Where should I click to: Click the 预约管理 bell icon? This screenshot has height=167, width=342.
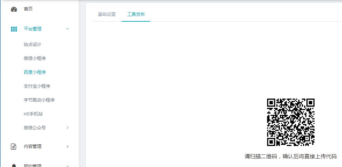pos(14,165)
